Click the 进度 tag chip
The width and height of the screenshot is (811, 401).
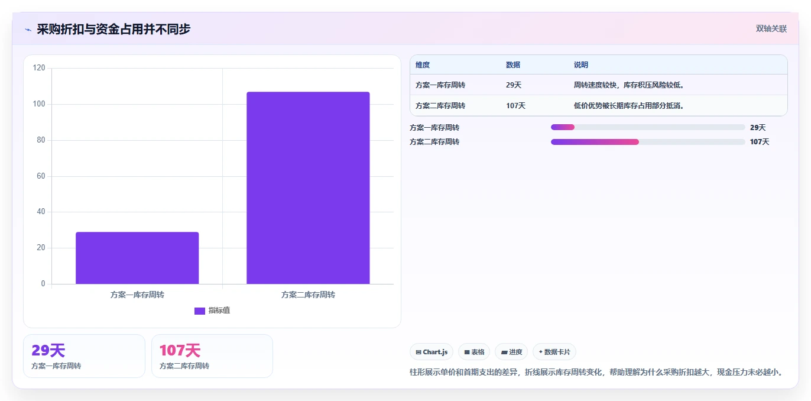(x=511, y=352)
